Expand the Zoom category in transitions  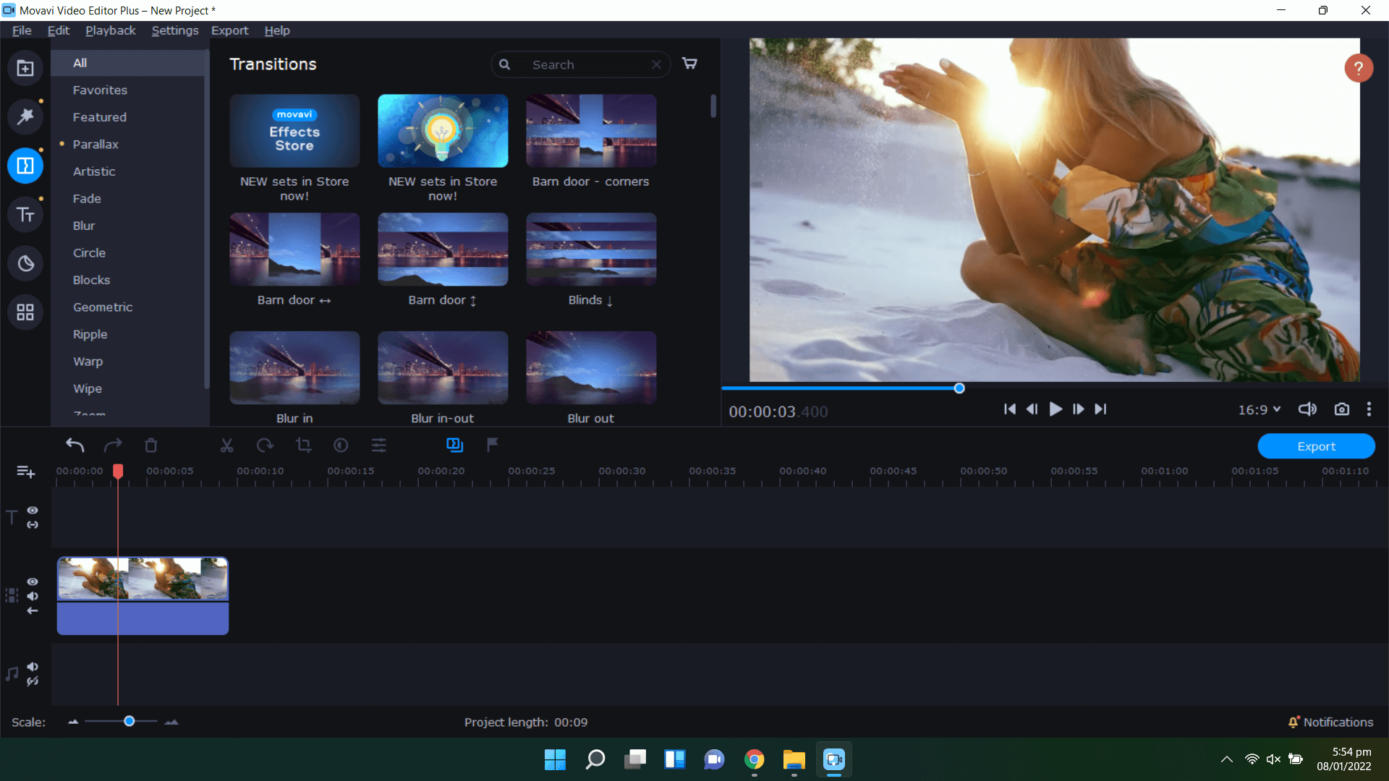89,415
